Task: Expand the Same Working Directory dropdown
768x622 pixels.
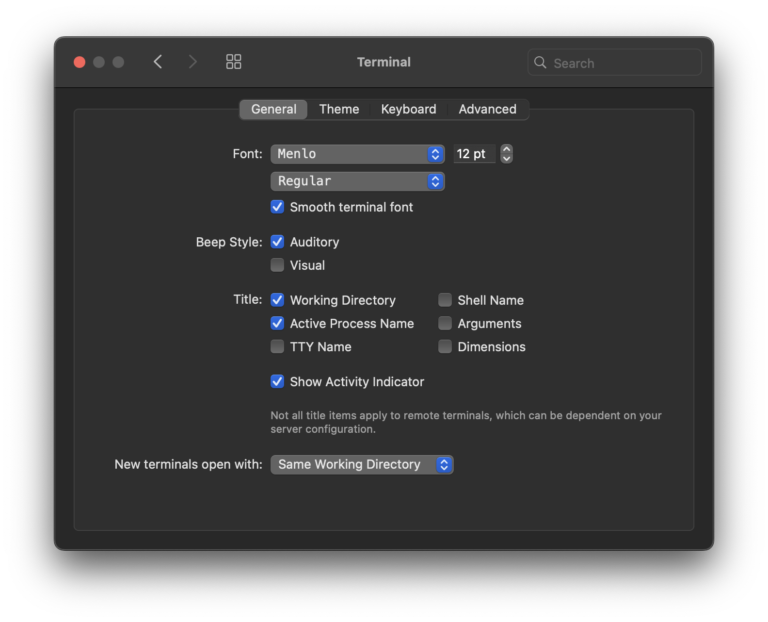Action: (x=362, y=465)
